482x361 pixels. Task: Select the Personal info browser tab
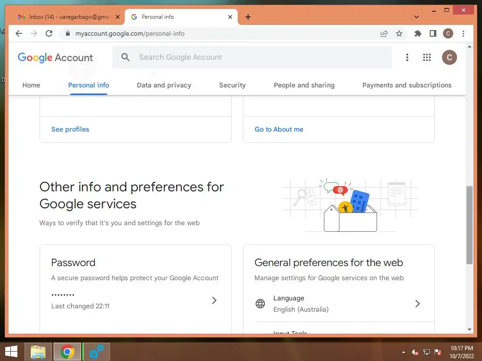point(181,17)
